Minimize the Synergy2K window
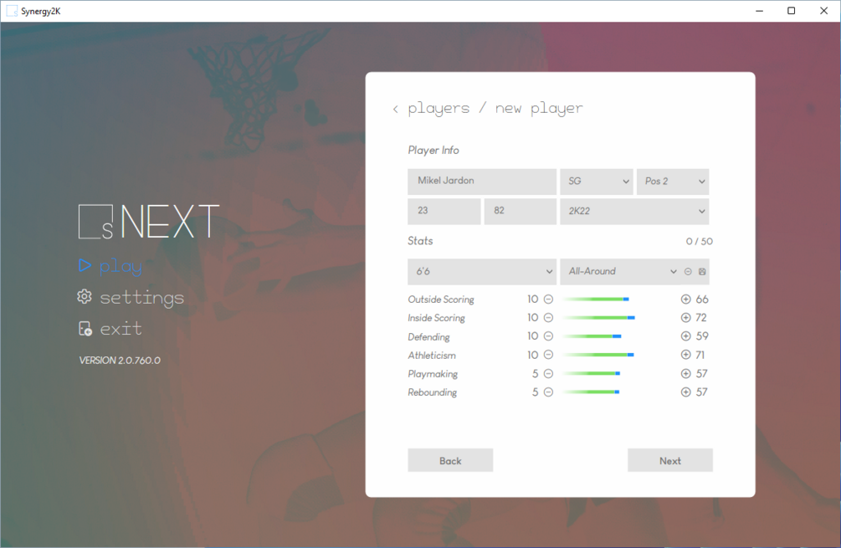The image size is (841, 548). [759, 11]
